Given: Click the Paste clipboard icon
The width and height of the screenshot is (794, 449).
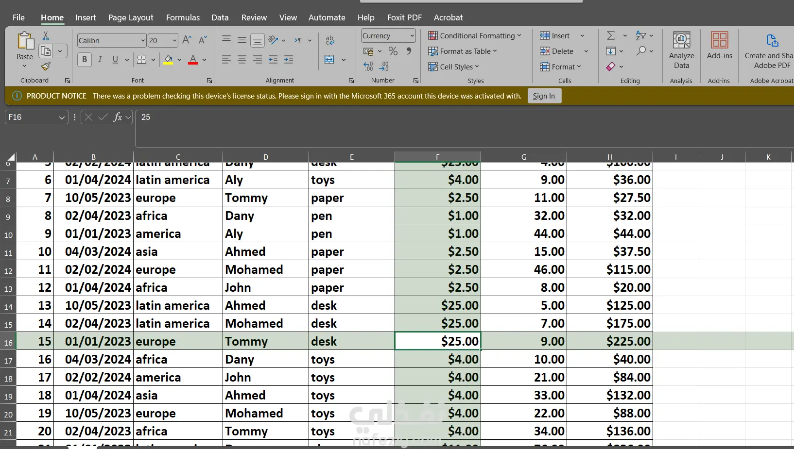Looking at the screenshot, I should point(25,41).
